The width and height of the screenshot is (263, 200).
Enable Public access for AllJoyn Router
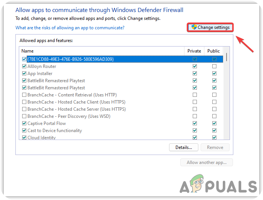[x=214, y=66]
